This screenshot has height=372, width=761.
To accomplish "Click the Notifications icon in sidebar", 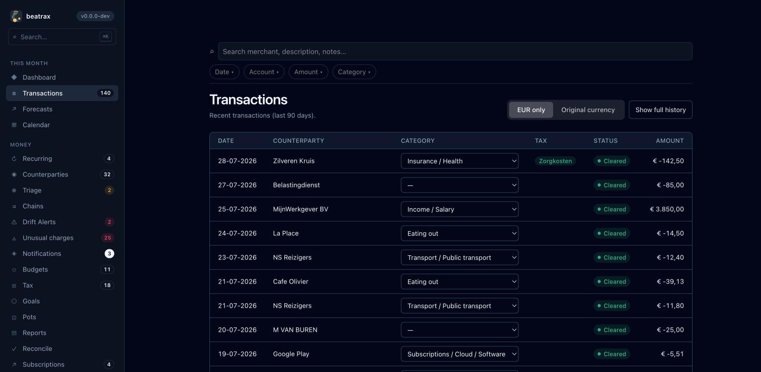I will 14,254.
